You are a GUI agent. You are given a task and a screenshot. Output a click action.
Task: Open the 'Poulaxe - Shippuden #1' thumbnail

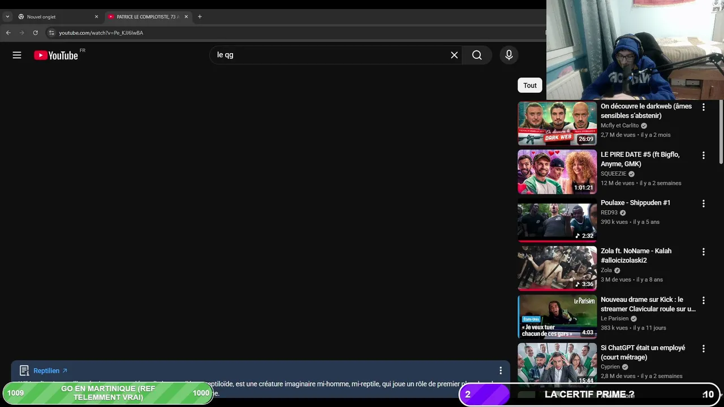(x=557, y=220)
